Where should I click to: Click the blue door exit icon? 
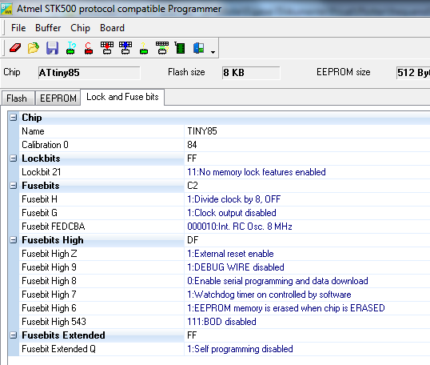[x=198, y=48]
